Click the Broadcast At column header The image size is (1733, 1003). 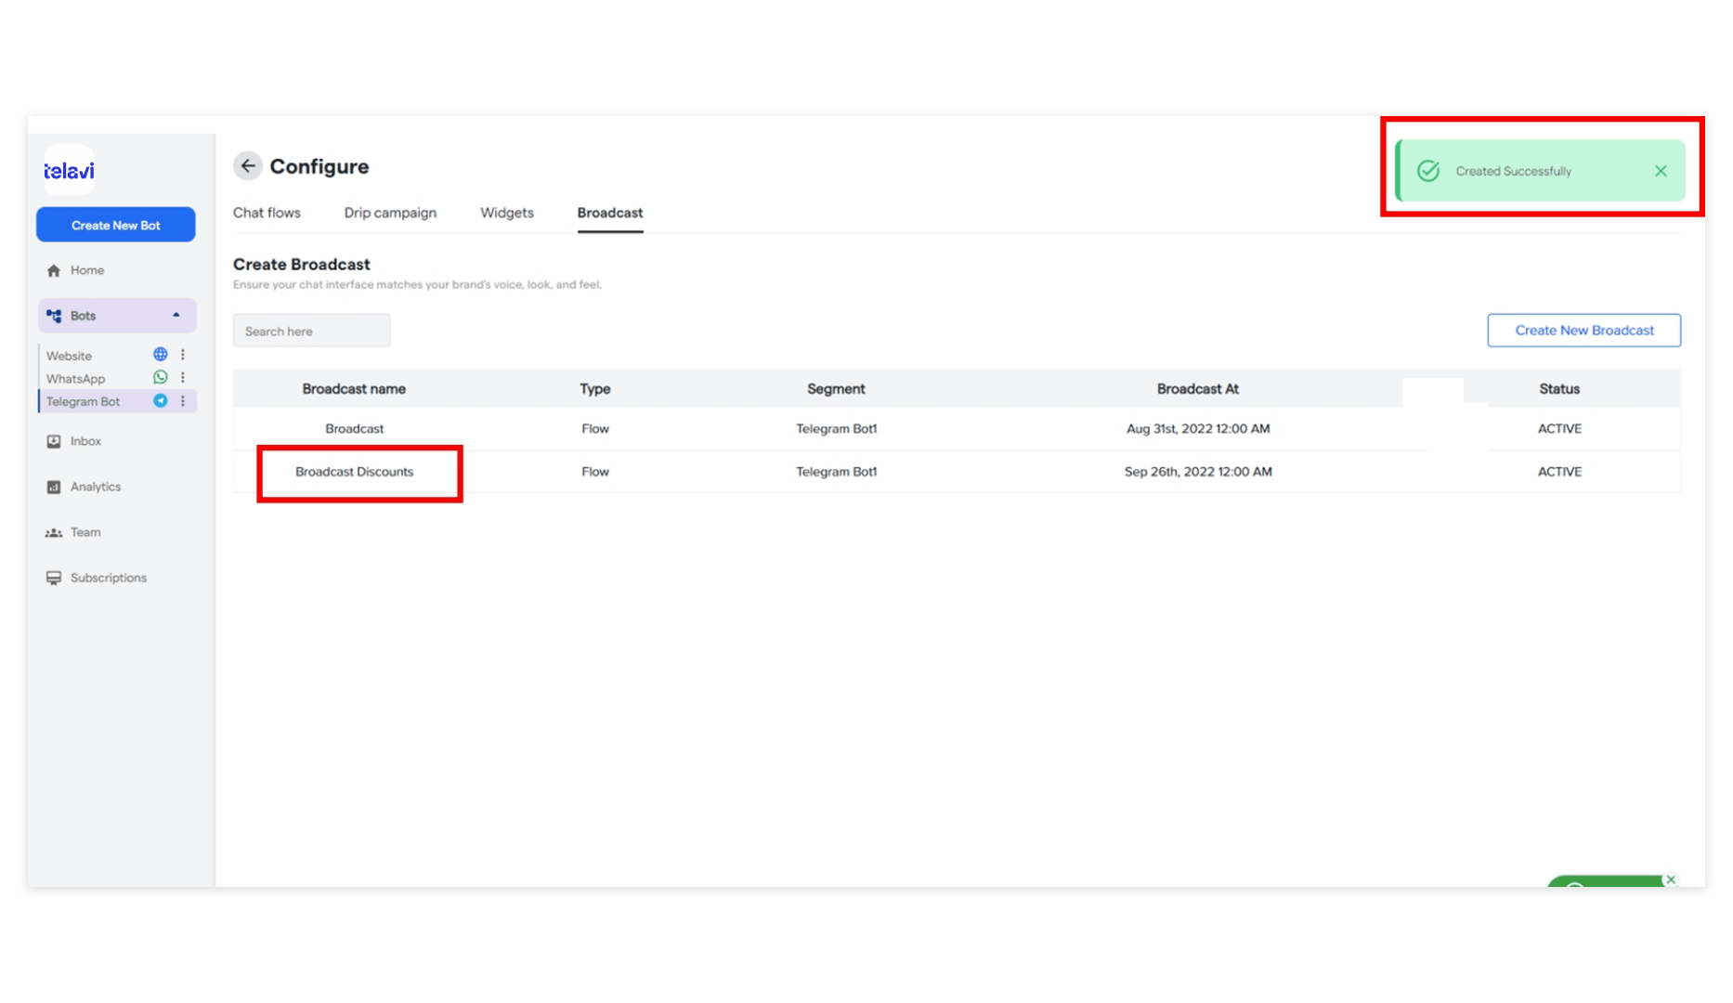(1198, 389)
